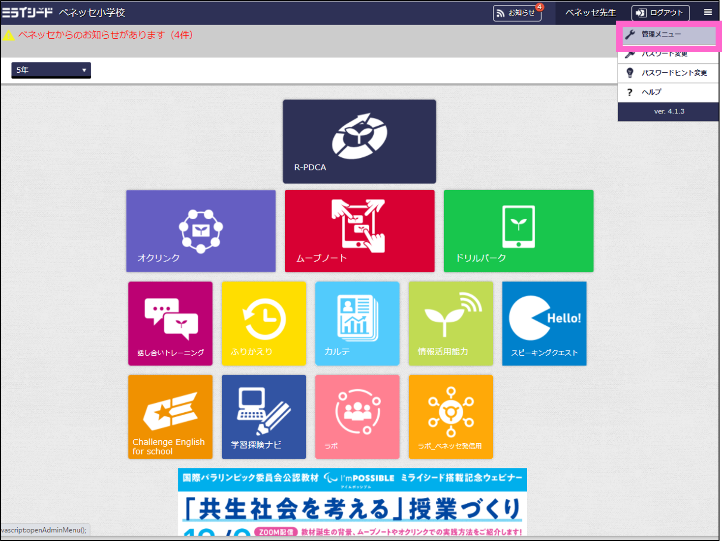This screenshot has height=541, width=722.
Task: Click the wrench icon beside 管理メニュー
Action: point(630,34)
